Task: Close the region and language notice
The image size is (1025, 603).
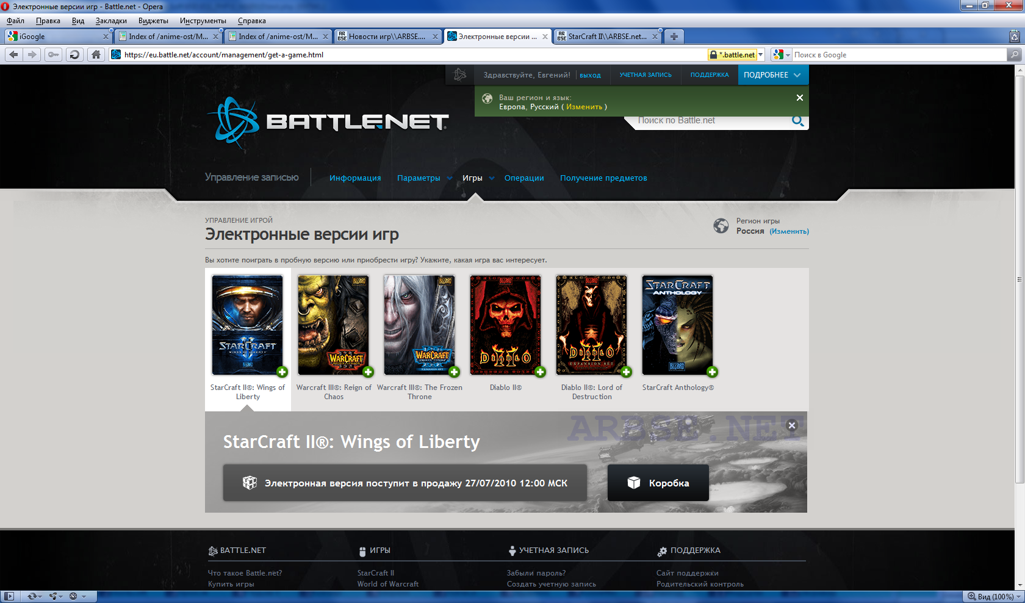Action: [x=799, y=98]
